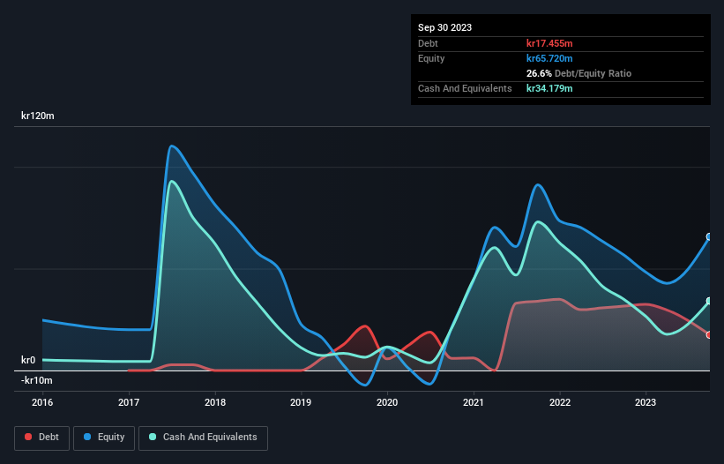
Task: Click the kr34.179m cash value
Action: (x=549, y=88)
